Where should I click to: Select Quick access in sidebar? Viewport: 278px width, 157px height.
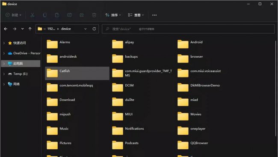pos(17,43)
